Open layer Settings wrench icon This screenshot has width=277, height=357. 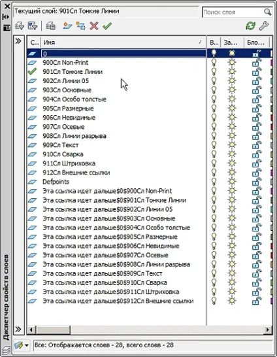click(x=264, y=25)
